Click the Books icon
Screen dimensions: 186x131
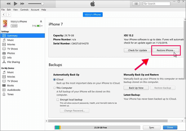point(4,85)
